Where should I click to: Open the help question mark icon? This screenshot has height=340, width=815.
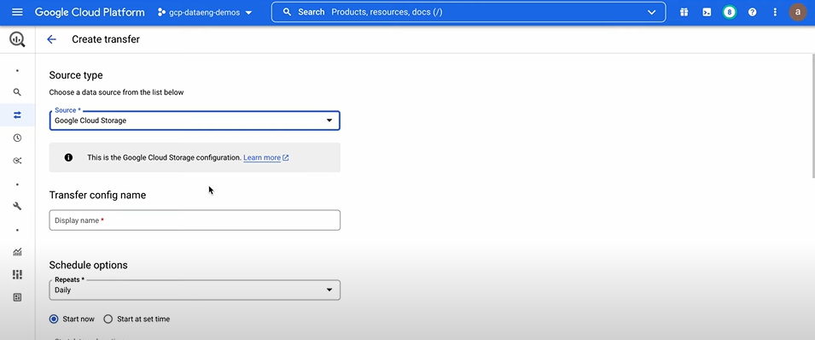click(x=752, y=12)
